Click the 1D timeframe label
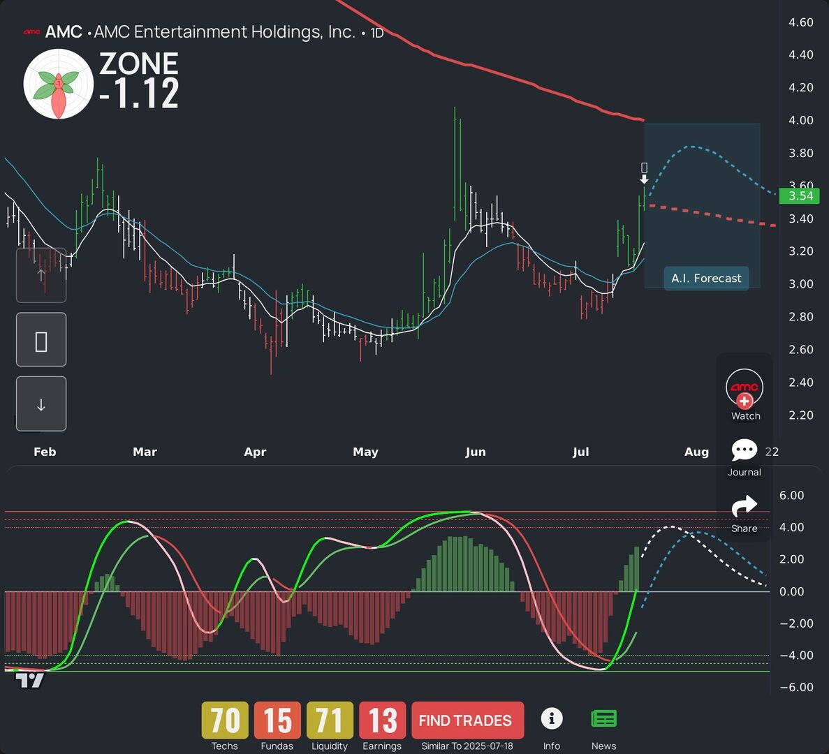 (377, 34)
